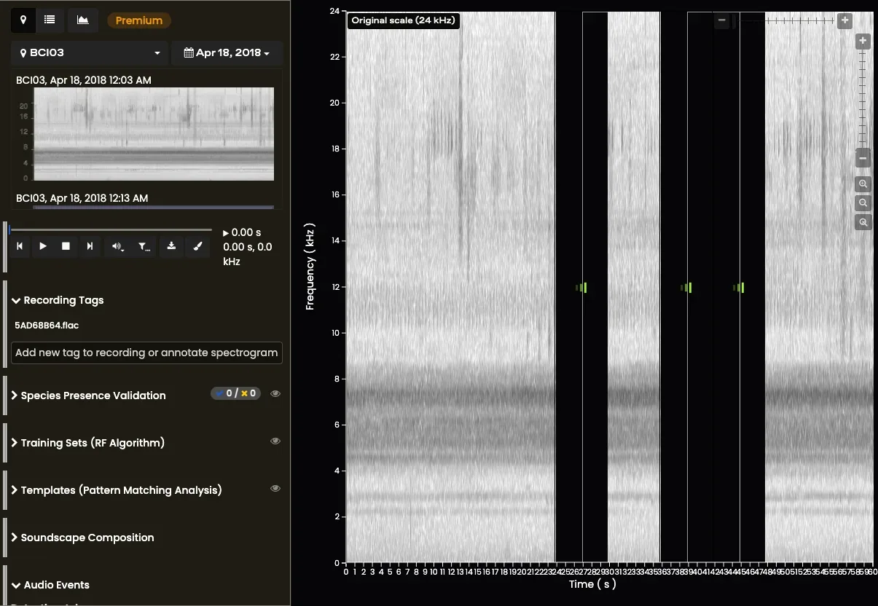Toggle Templates layer visibility eye
The image size is (878, 606).
[275, 488]
